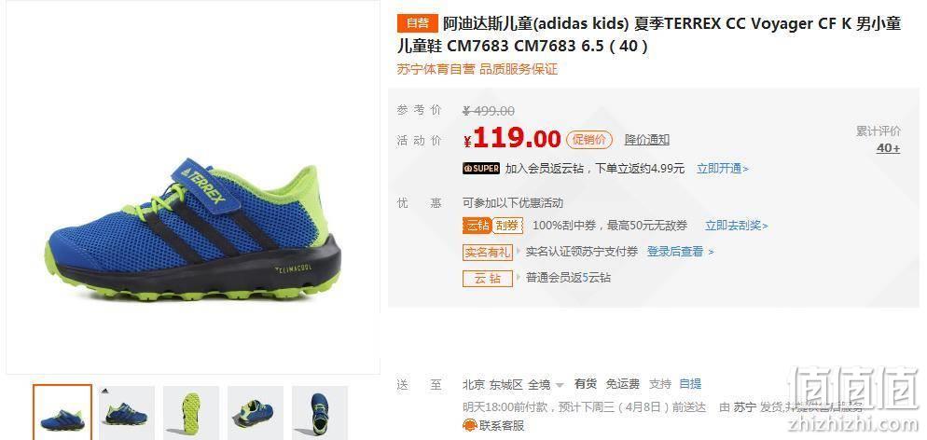Click the main blue shoe product image
The image size is (927, 440).
[x=193, y=230]
